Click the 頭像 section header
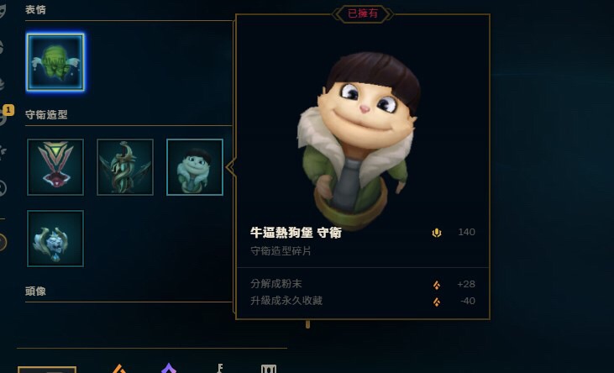This screenshot has height=373, width=614. (35, 292)
